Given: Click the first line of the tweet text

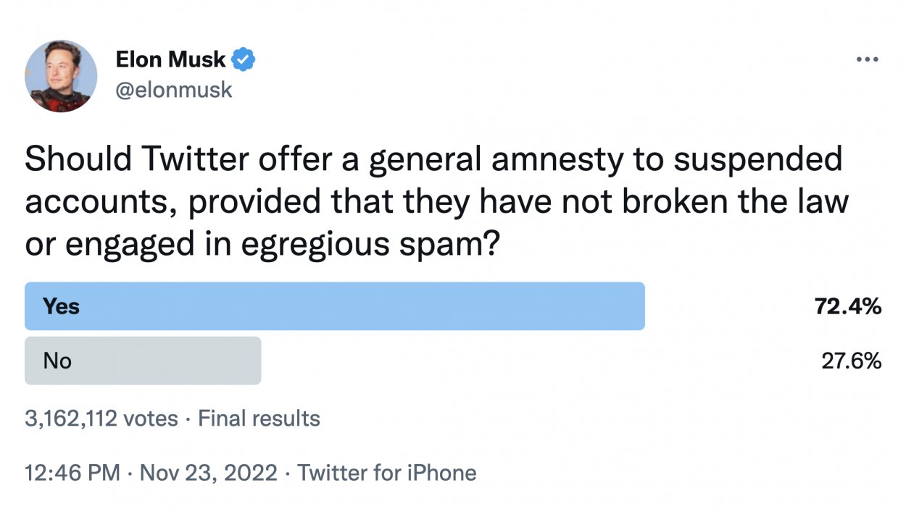Looking at the screenshot, I should (433, 160).
